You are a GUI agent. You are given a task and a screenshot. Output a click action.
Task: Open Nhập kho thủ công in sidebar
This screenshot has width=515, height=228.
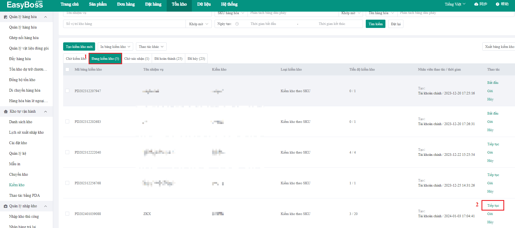24,217
